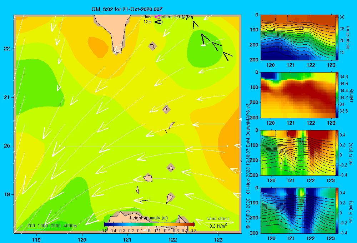Click the '-0.5' tick on height anomaly scale
The width and height of the screenshot is (357, 243).
(104, 231)
